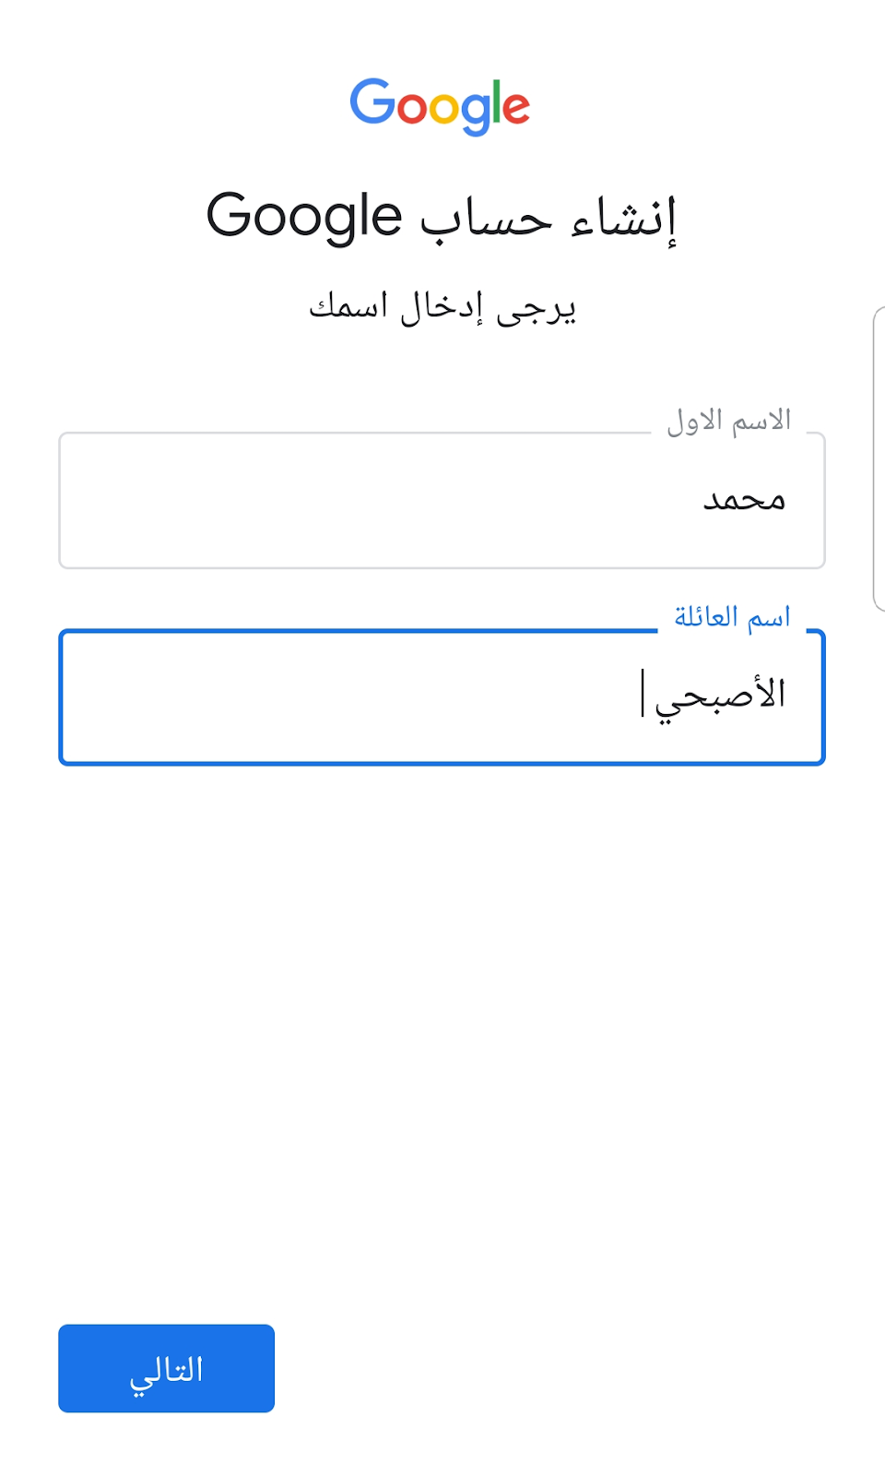
Task: Click the partially visible panel at right edge
Action: (879, 458)
